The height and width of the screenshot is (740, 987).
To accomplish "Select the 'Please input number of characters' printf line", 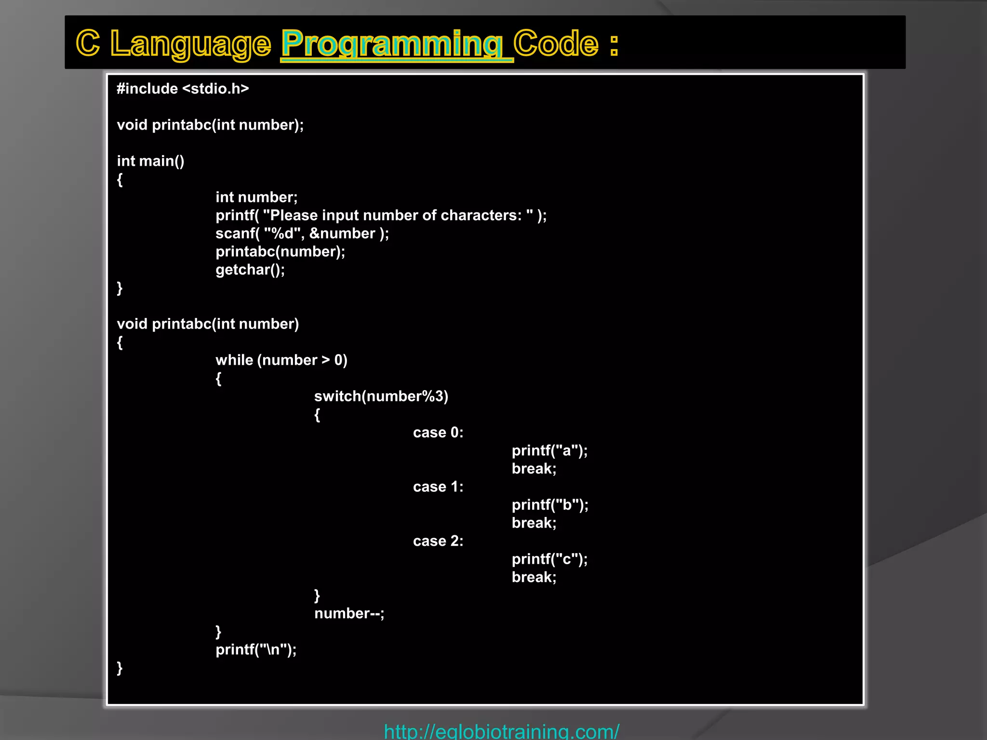I will point(381,215).
